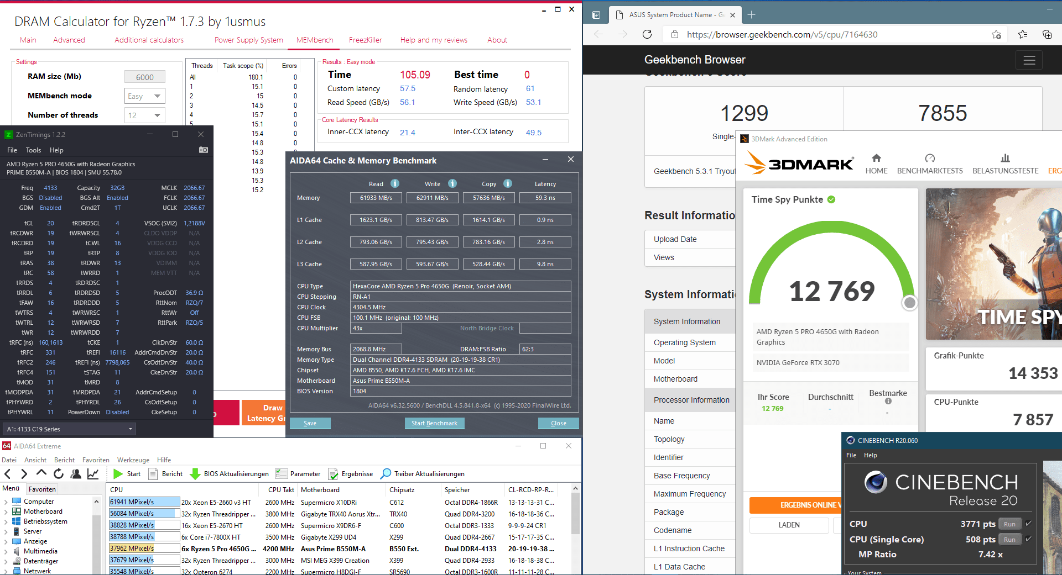
Task: Click the Time Spy score gauge knob
Action: click(909, 302)
